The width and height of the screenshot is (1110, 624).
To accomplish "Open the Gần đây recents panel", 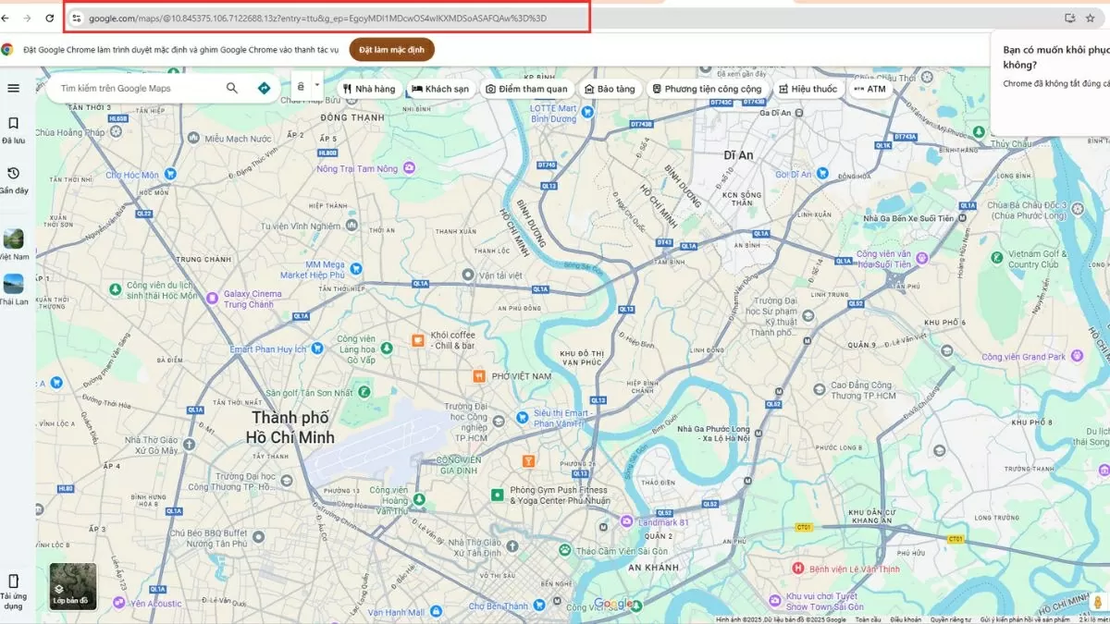I will [x=13, y=178].
